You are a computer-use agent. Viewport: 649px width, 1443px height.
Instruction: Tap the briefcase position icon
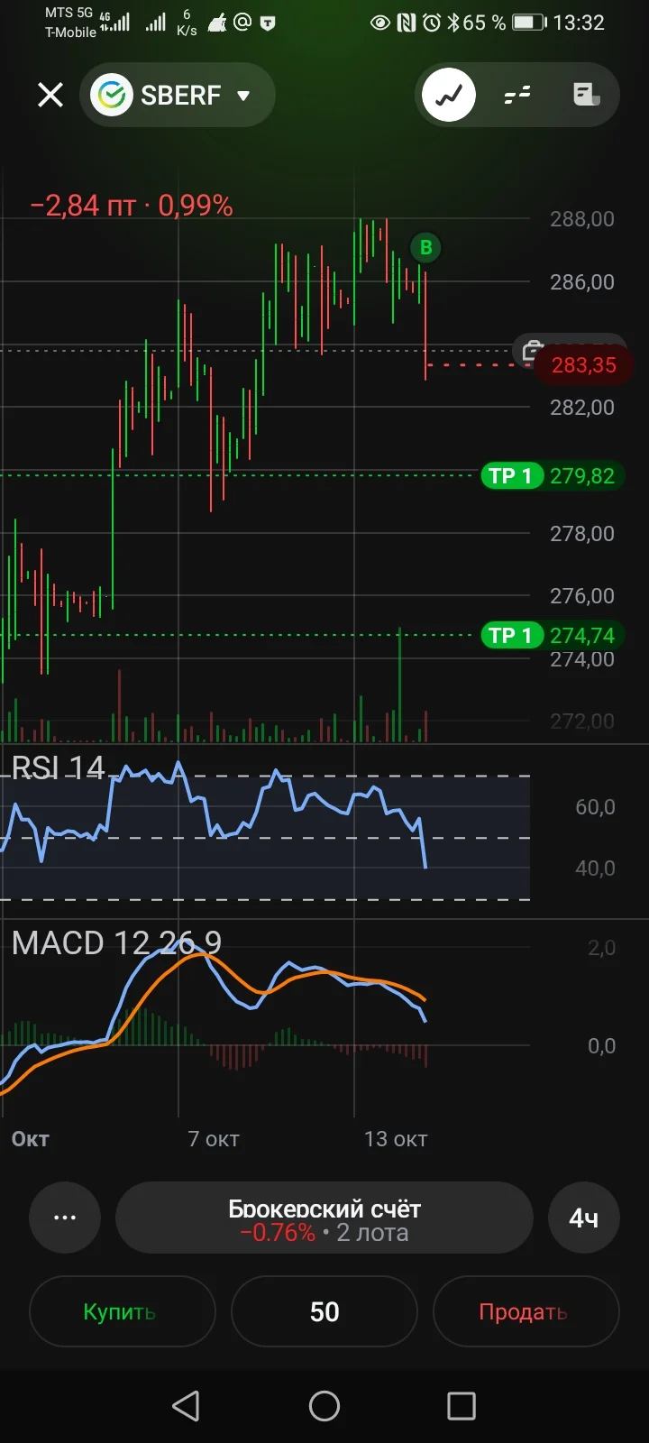click(x=531, y=350)
